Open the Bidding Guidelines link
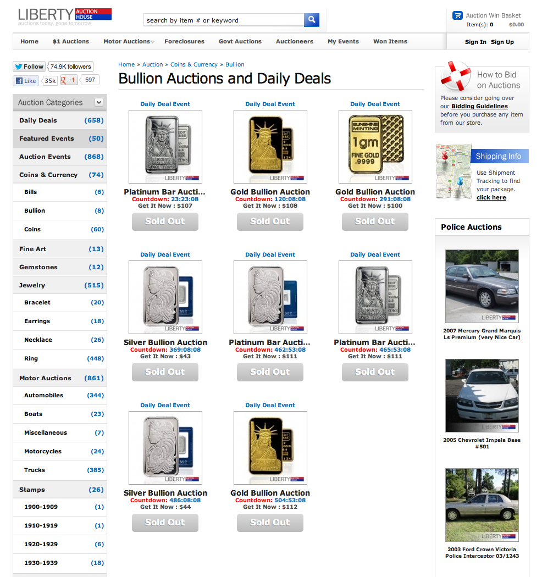Screen dimensions: 542x577 pyautogui.click(x=479, y=107)
